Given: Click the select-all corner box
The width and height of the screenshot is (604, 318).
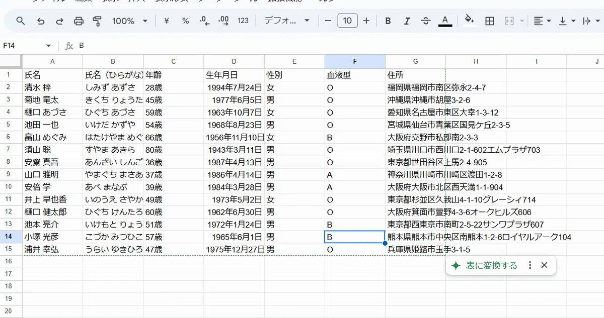Looking at the screenshot, I should 11,61.
